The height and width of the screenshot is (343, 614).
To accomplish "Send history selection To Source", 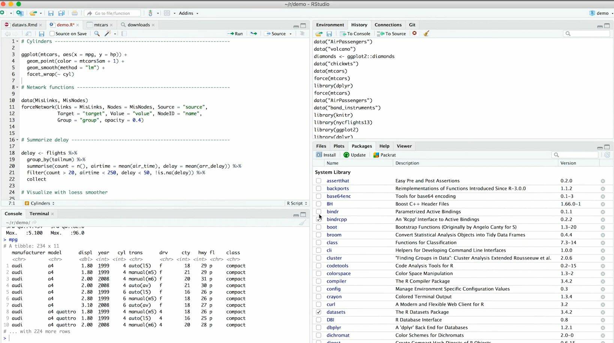I will [x=392, y=34].
